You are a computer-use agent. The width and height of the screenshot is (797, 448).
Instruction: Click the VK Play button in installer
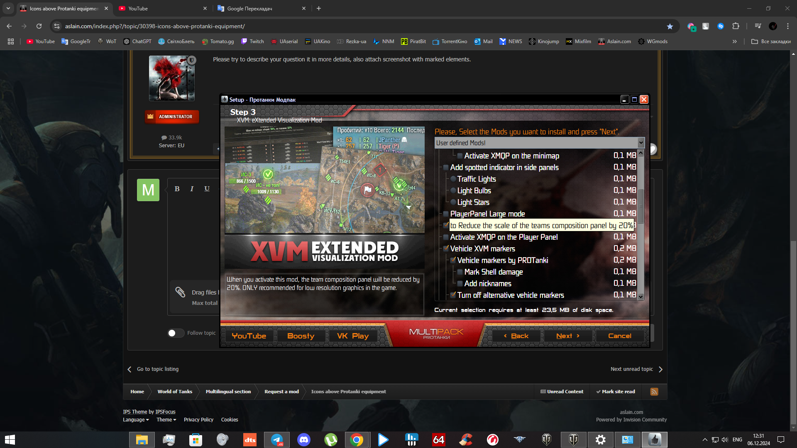tap(353, 336)
